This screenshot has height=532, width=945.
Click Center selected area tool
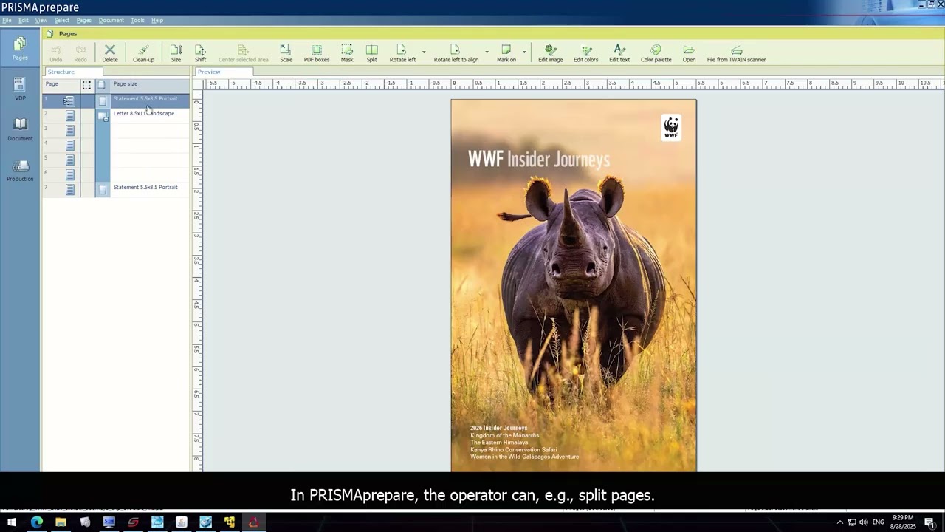(x=243, y=53)
